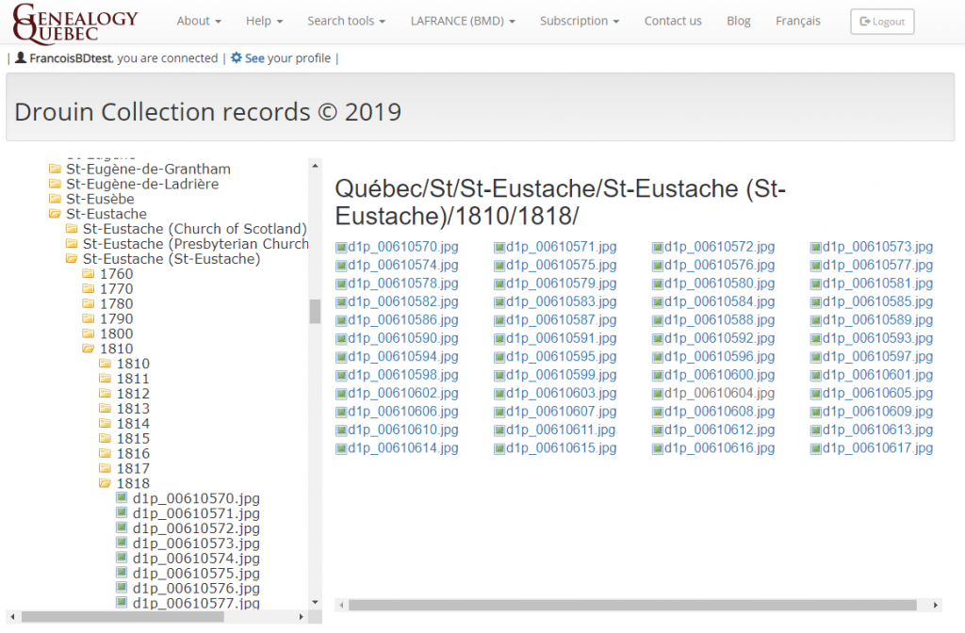Collapse the St-Eustache (St-Eustache) folder
965x633 pixels.
pos(72,258)
